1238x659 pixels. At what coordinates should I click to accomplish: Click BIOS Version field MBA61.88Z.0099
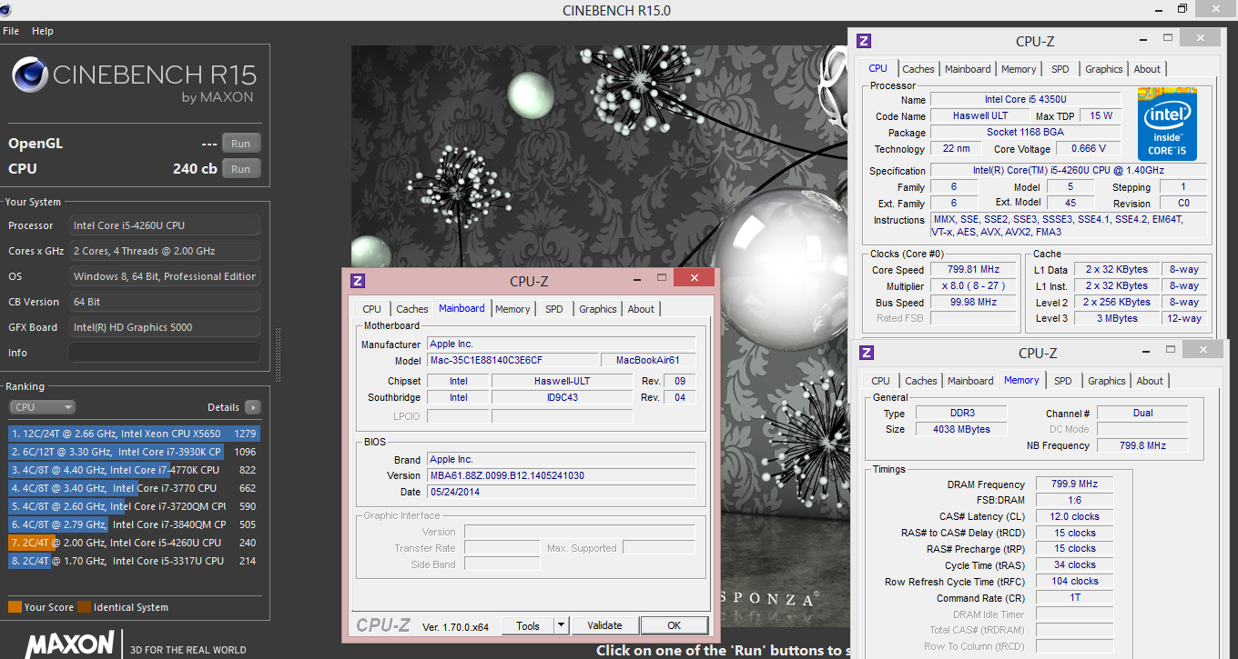(x=561, y=475)
